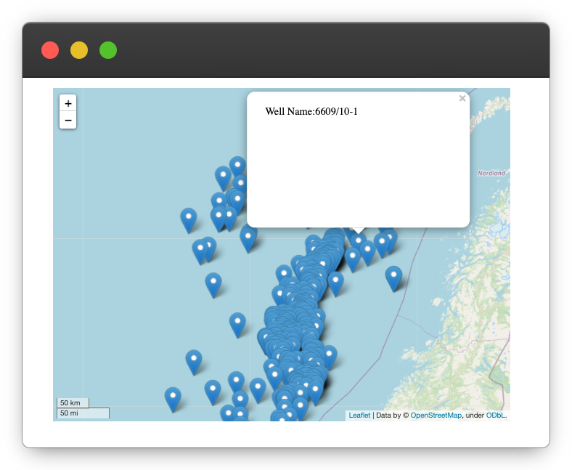Viewport: 572px width, 470px height.
Task: Zoom in with the plus button
Action: (x=68, y=103)
